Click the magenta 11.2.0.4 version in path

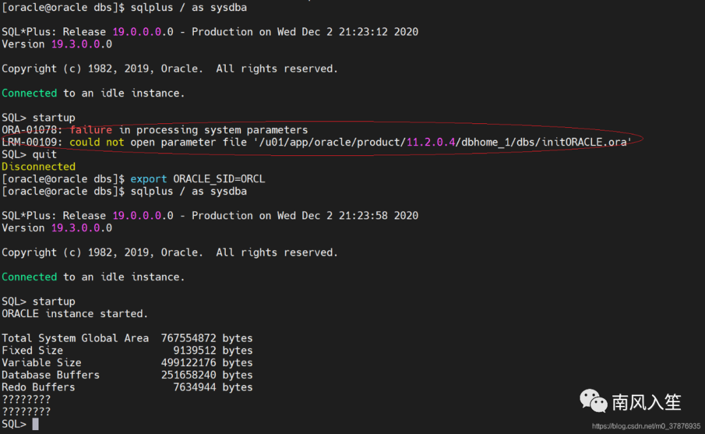pyautogui.click(x=431, y=142)
